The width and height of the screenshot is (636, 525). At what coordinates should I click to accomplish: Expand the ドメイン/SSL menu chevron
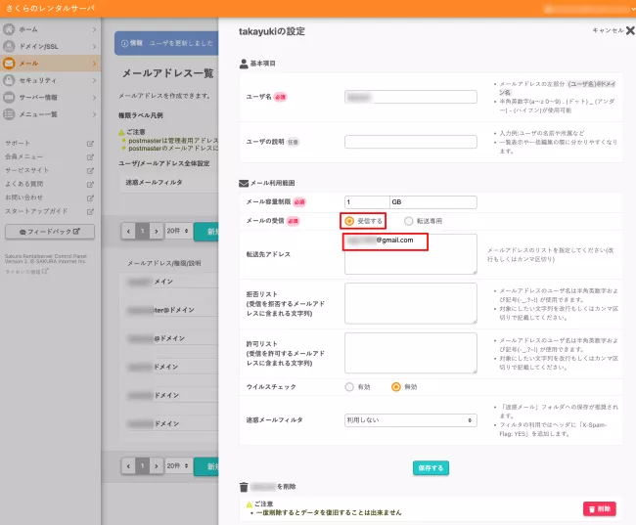94,46
